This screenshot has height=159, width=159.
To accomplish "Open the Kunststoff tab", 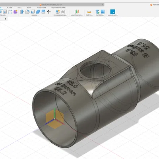I will coord(41,8).
